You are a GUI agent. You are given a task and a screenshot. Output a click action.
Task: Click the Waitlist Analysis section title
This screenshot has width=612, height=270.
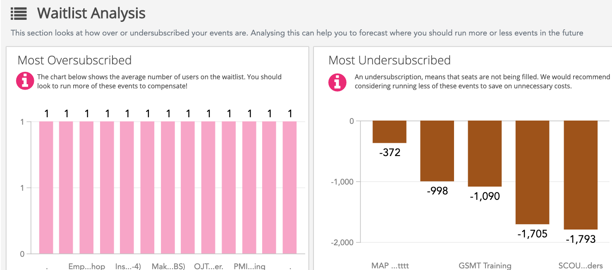(91, 14)
